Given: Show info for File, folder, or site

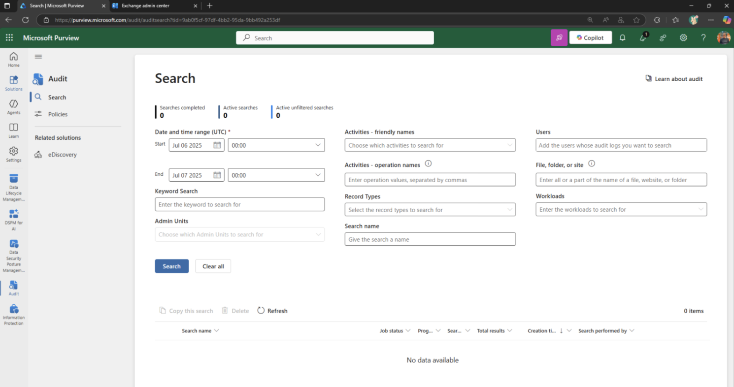Looking at the screenshot, I should [592, 164].
